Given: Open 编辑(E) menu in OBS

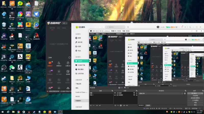Looking at the screenshot, I should coord(98,34).
